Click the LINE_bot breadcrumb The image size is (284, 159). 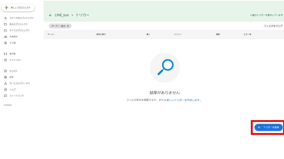click(62, 15)
